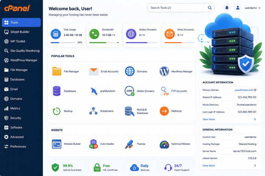Open Software sidebar section
Viewport: 265px width, 176px height.
pyautogui.click(x=21, y=127)
